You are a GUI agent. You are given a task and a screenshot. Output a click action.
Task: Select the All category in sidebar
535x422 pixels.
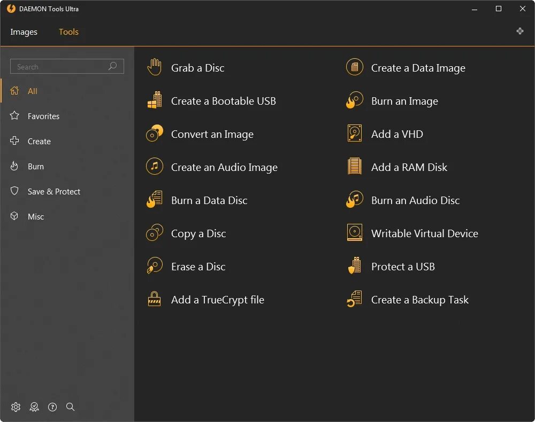click(67, 91)
